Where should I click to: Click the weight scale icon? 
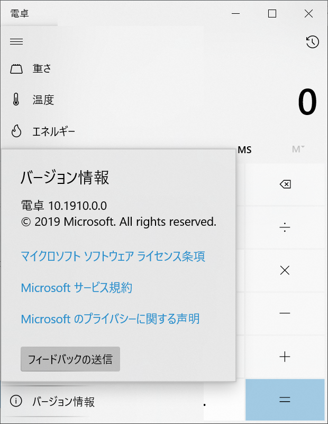tap(16, 69)
